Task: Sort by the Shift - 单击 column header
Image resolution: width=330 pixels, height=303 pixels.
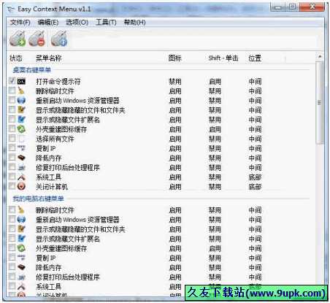Action: coord(223,58)
